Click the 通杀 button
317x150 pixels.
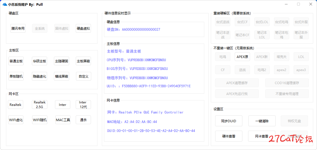tap(83, 120)
